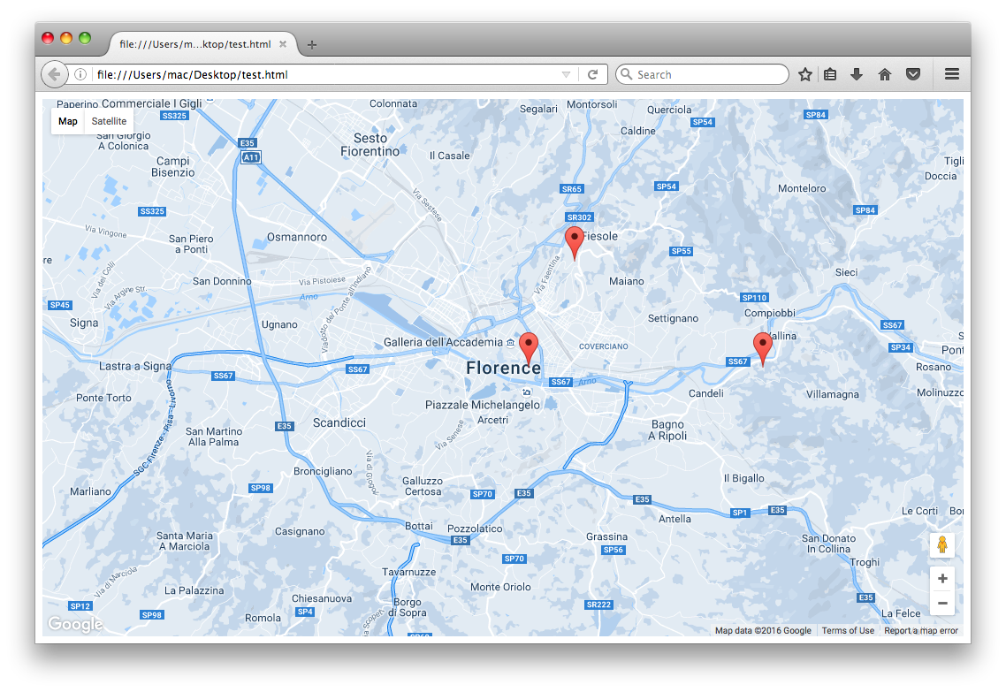Go to the Firefox home page icon
Viewport: 1006px width, 692px height.
pyautogui.click(x=885, y=74)
